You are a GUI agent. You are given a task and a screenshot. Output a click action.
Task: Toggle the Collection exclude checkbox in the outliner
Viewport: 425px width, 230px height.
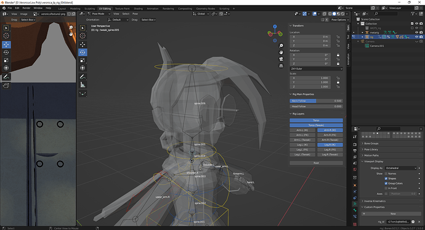point(412,23)
